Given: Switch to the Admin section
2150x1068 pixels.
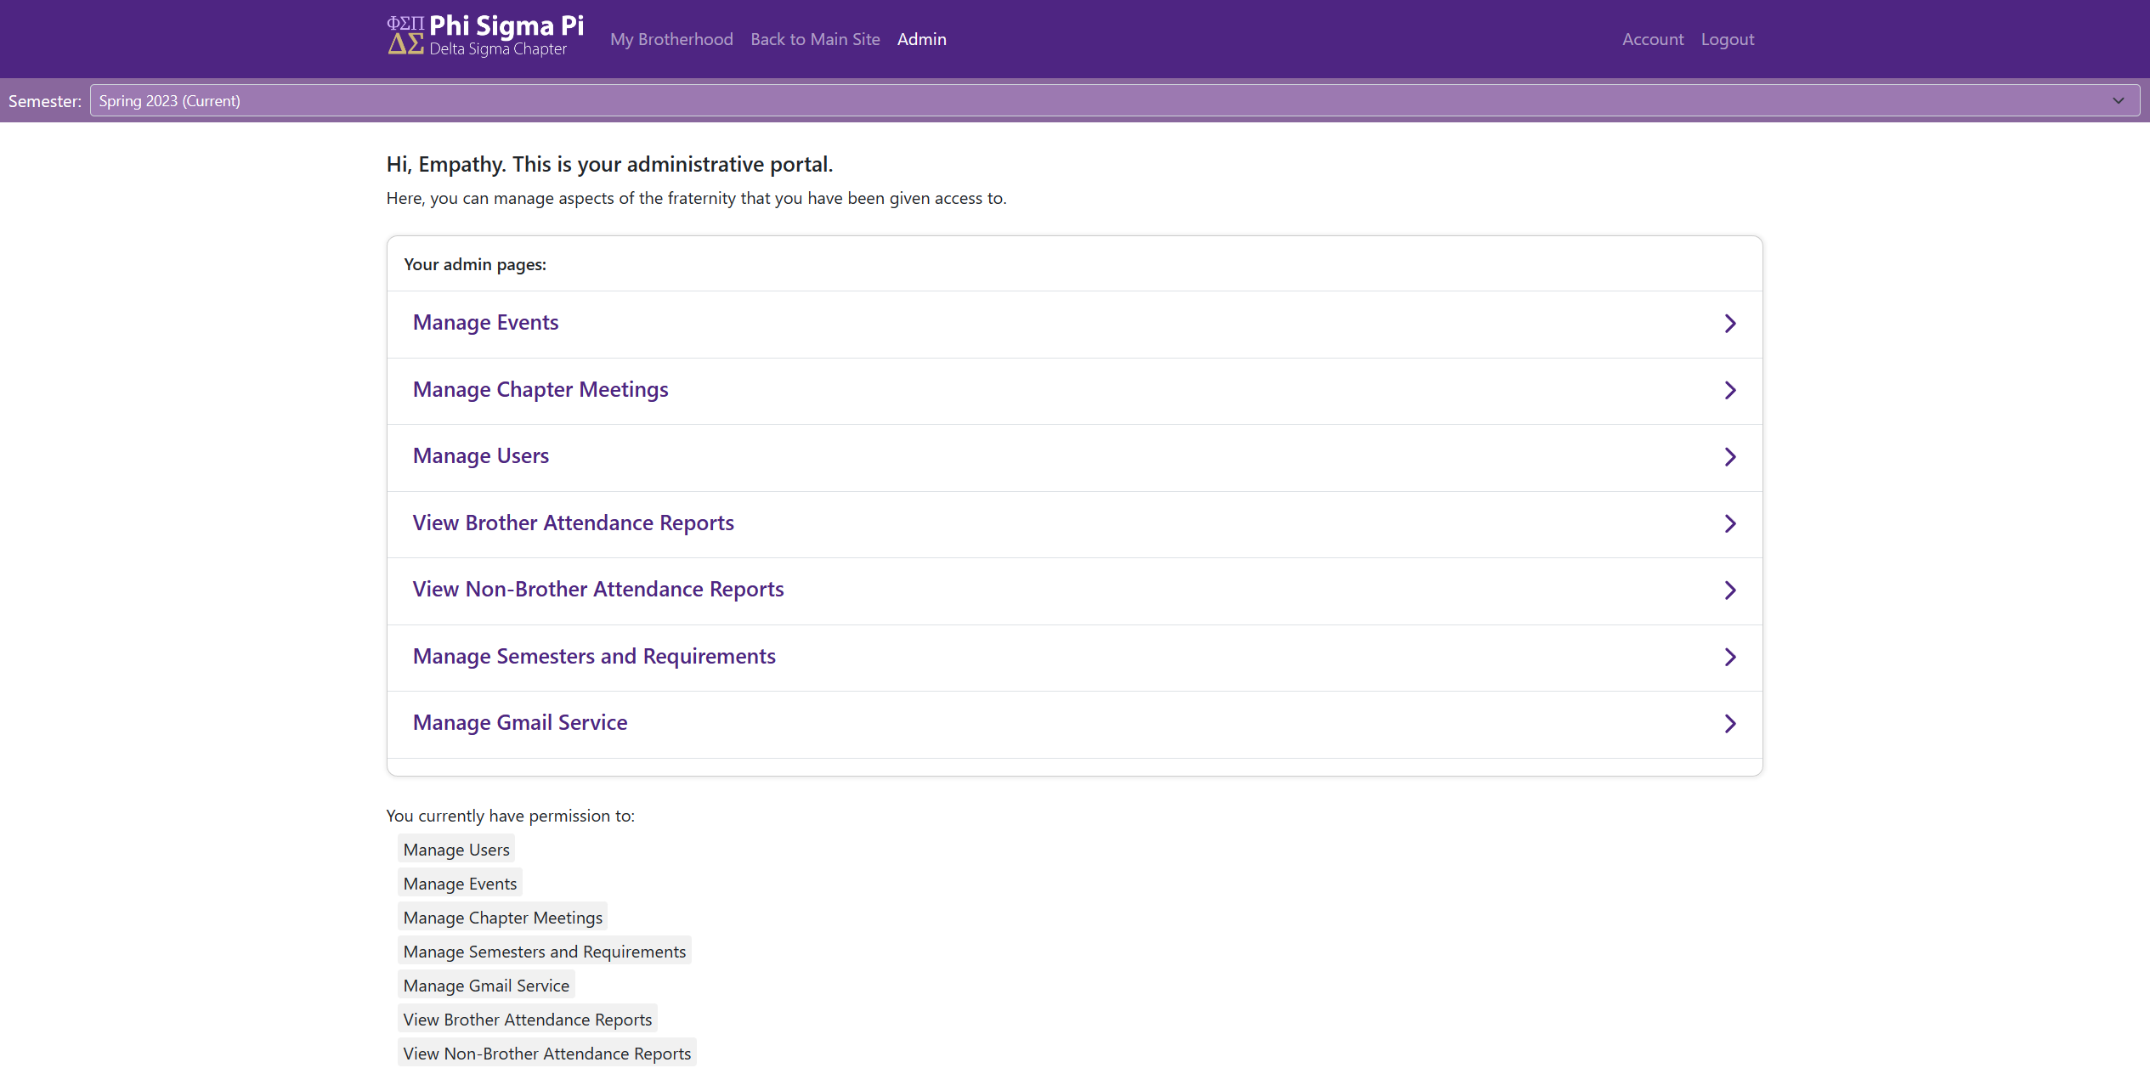Looking at the screenshot, I should (921, 39).
